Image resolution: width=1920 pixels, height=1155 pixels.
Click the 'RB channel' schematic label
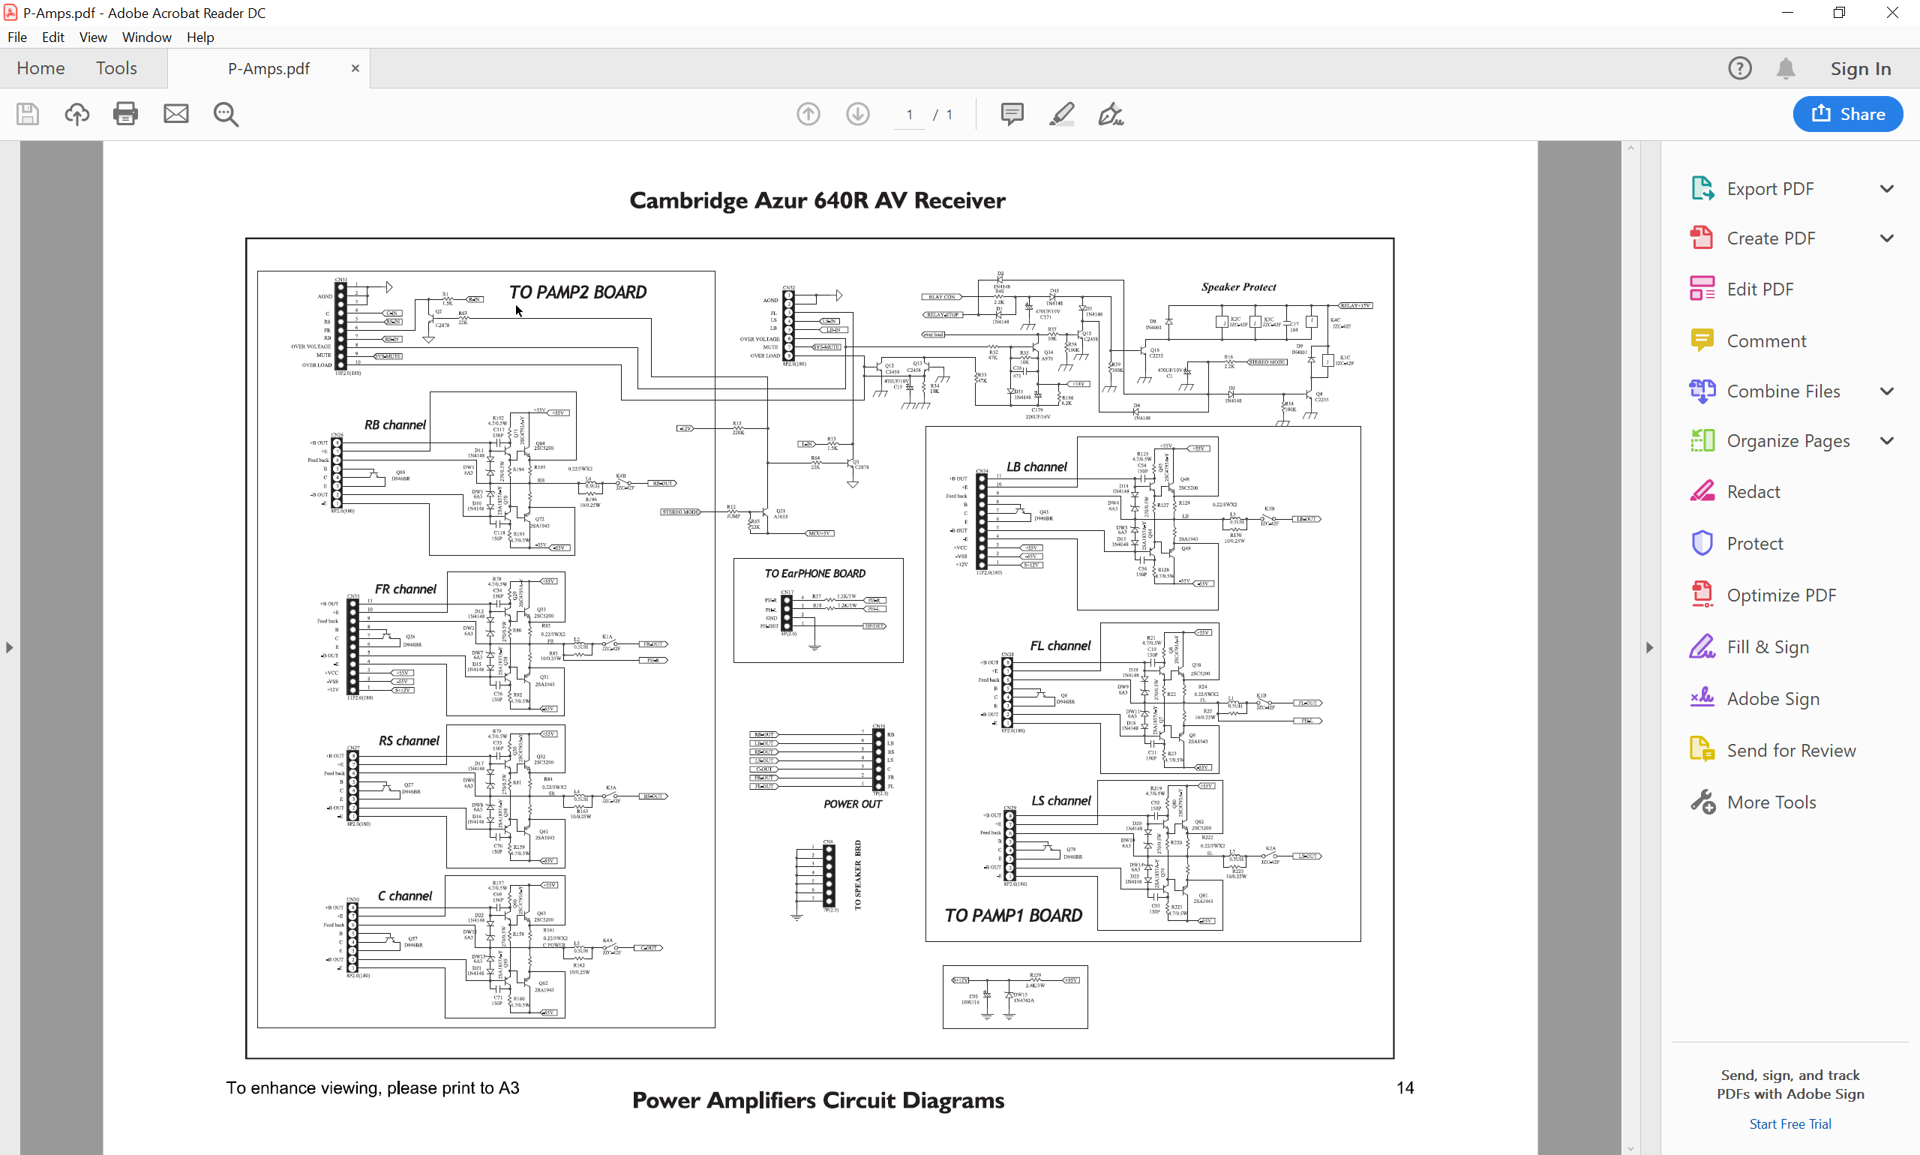click(395, 425)
